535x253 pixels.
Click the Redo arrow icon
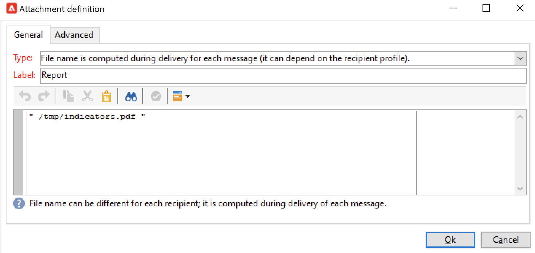tap(43, 96)
